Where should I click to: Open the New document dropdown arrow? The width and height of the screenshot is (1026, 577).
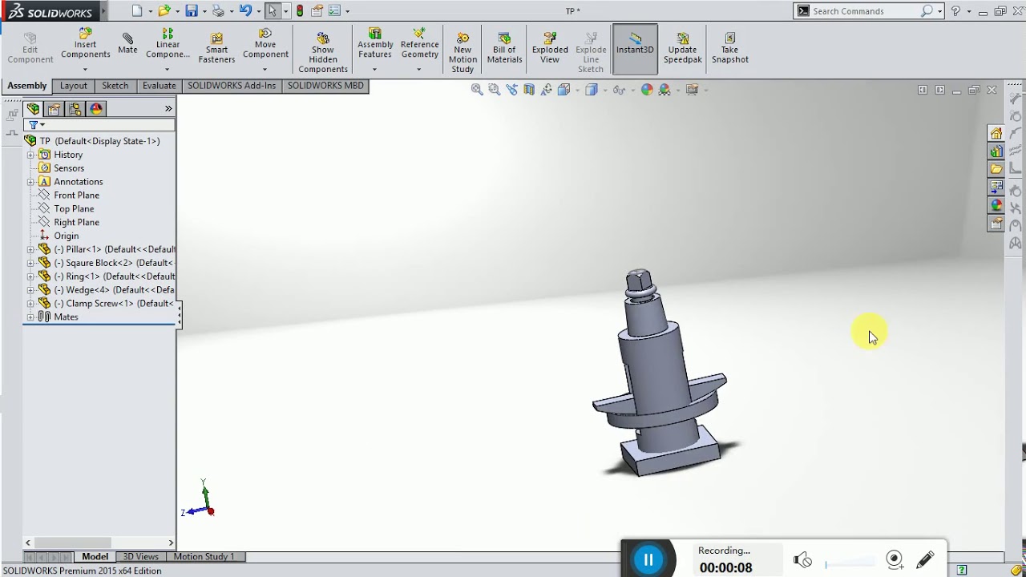pos(150,11)
